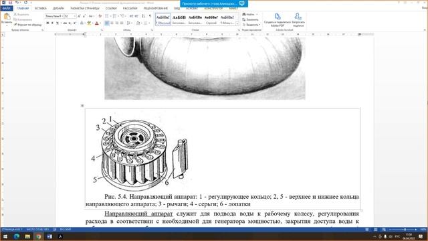Click the Paste (Вставить) clipboard icon
This screenshot has width=428, height=241.
[7, 17]
